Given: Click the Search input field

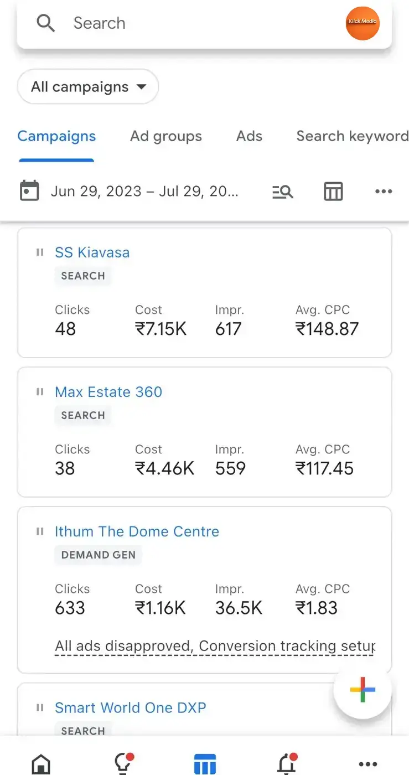Looking at the screenshot, I should click(x=204, y=24).
